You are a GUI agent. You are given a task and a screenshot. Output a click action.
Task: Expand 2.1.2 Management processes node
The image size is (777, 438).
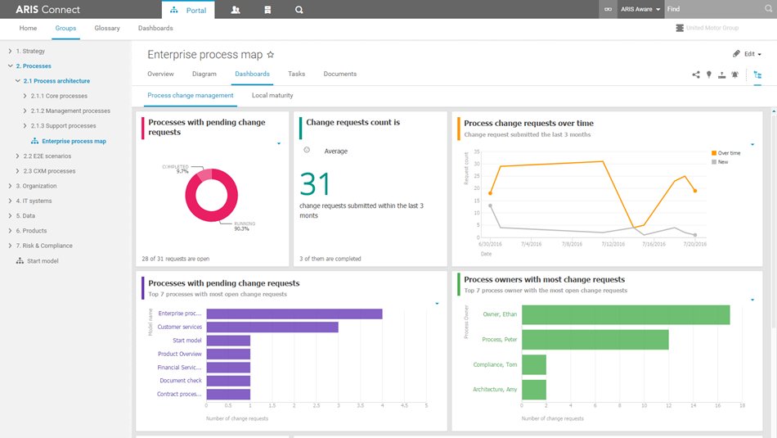[25, 111]
